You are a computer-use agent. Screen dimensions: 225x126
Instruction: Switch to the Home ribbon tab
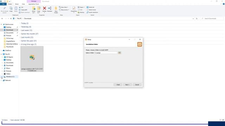(10, 4)
